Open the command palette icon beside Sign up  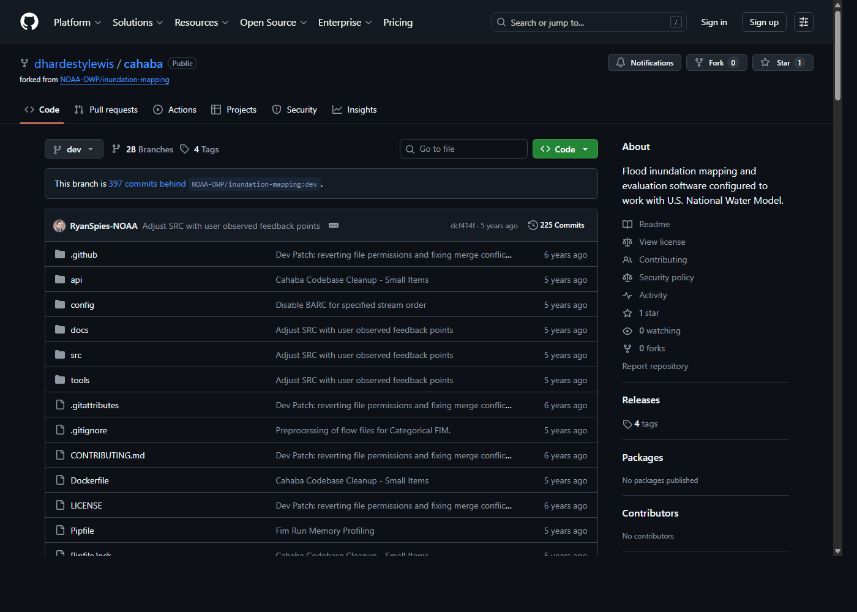coord(803,21)
